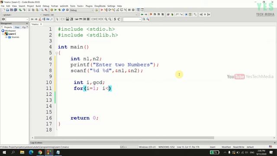
Task: Collapse the Learn C project node
Action: 3,34
